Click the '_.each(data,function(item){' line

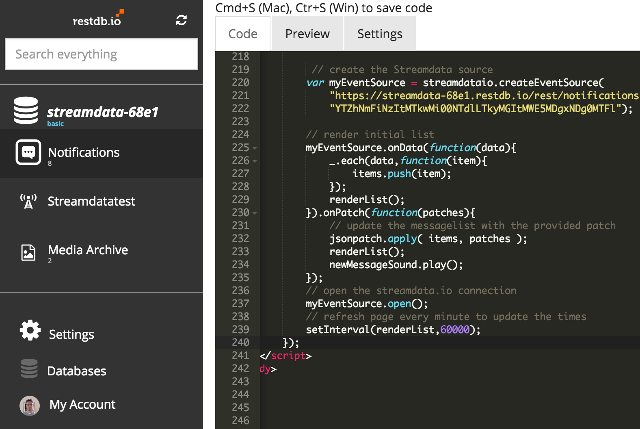(408, 160)
